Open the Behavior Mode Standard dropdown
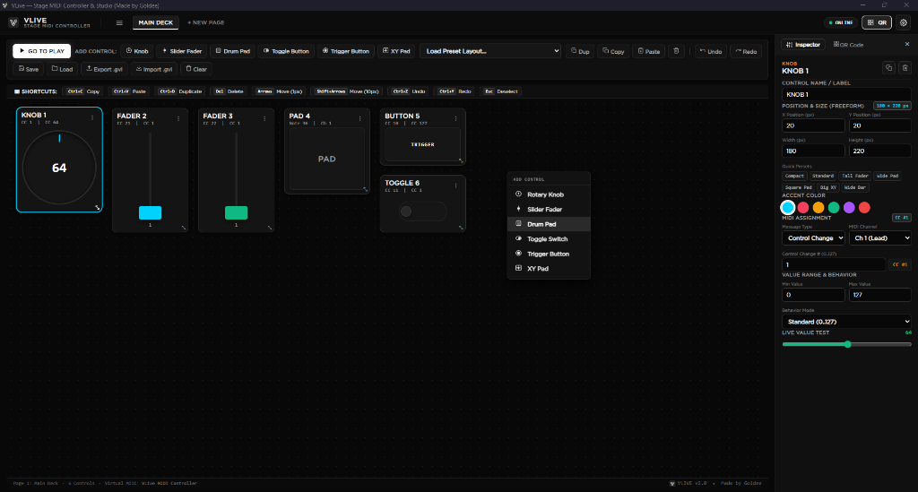This screenshot has height=492, width=918. pos(846,322)
